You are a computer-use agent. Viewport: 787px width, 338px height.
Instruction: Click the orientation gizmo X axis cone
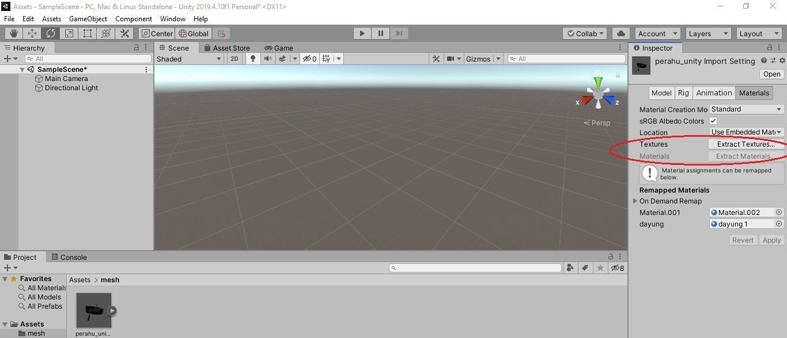[587, 101]
